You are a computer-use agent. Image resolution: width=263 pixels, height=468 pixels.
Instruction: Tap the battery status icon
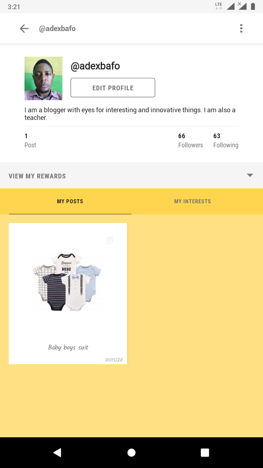tap(253, 6)
